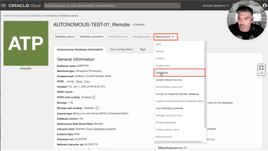Click the info icon beside Storage auto scaling
This screenshot has width=268, height=151.
tap(97, 108)
